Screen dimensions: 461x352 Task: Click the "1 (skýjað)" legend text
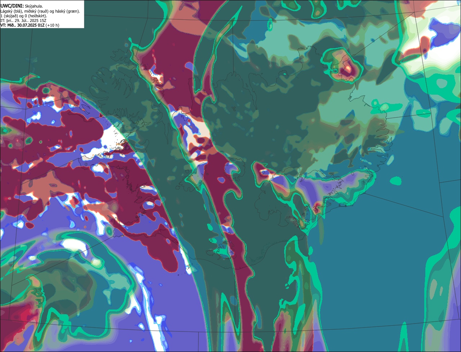pos(9,16)
